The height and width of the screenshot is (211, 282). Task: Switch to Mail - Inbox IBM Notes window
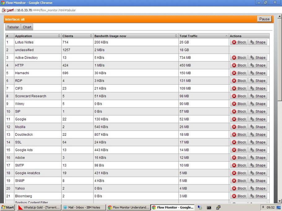pos(84,207)
